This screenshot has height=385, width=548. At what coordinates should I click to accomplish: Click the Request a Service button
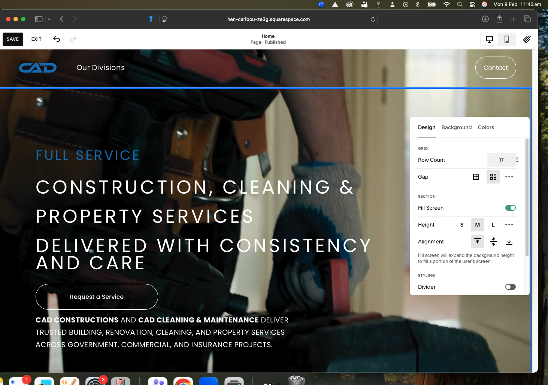(97, 297)
